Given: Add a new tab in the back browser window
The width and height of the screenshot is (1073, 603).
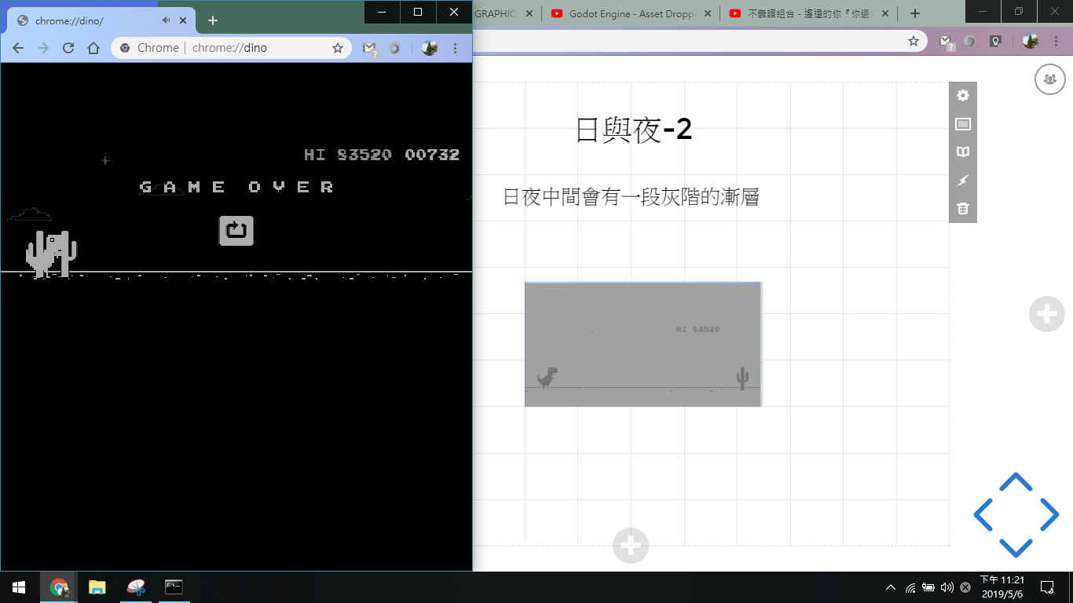Looking at the screenshot, I should [914, 13].
